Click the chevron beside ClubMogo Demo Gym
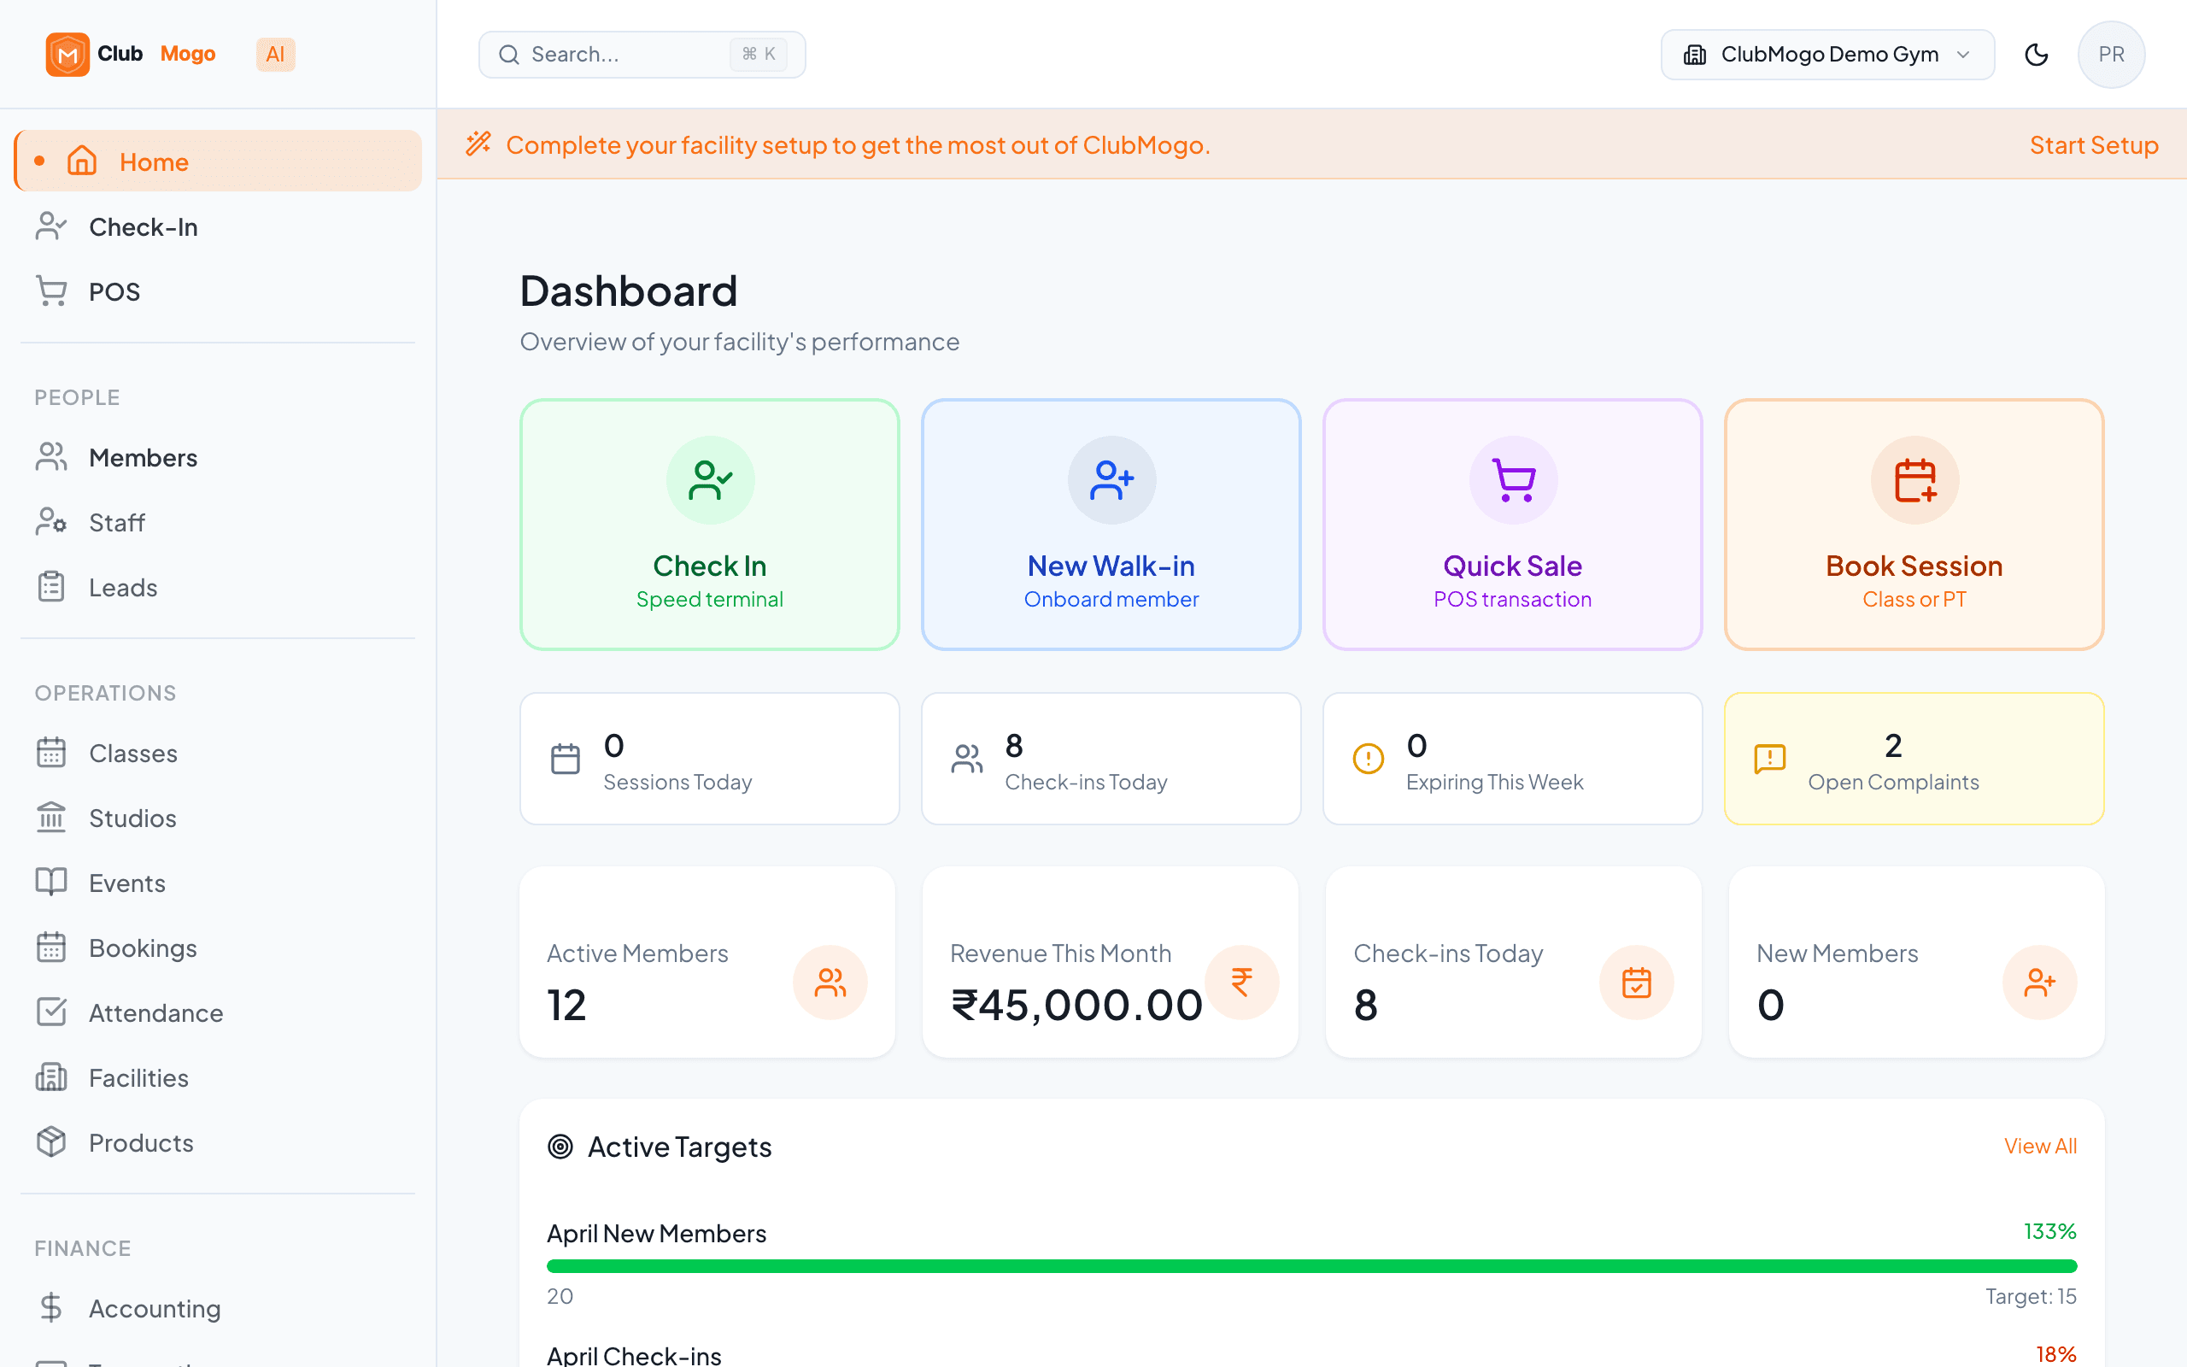The image size is (2187, 1367). coord(1961,54)
